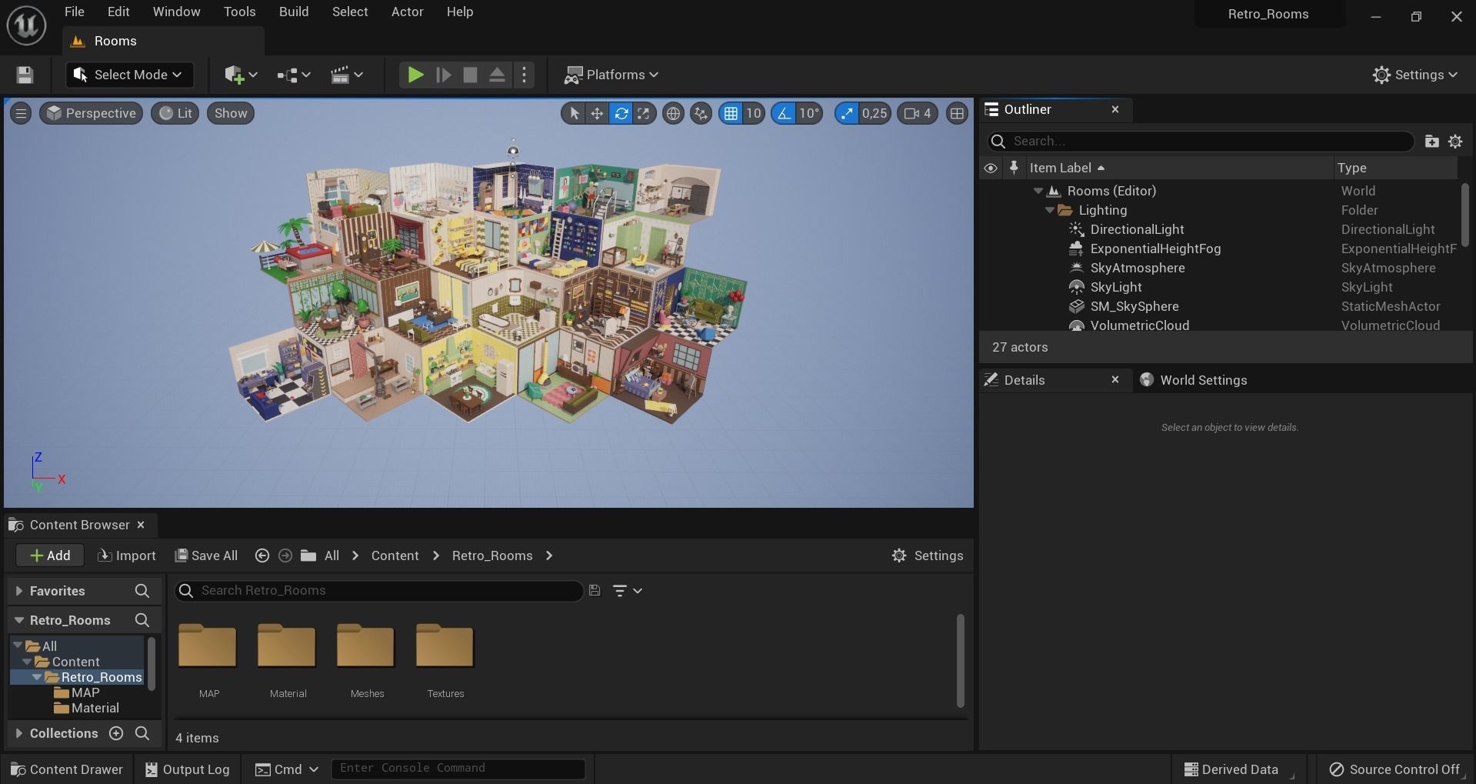Click Save All in Content Browser
The width and height of the screenshot is (1476, 784).
click(206, 555)
